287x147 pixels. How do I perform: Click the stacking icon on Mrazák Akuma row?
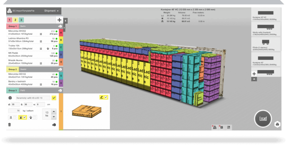click(41, 63)
